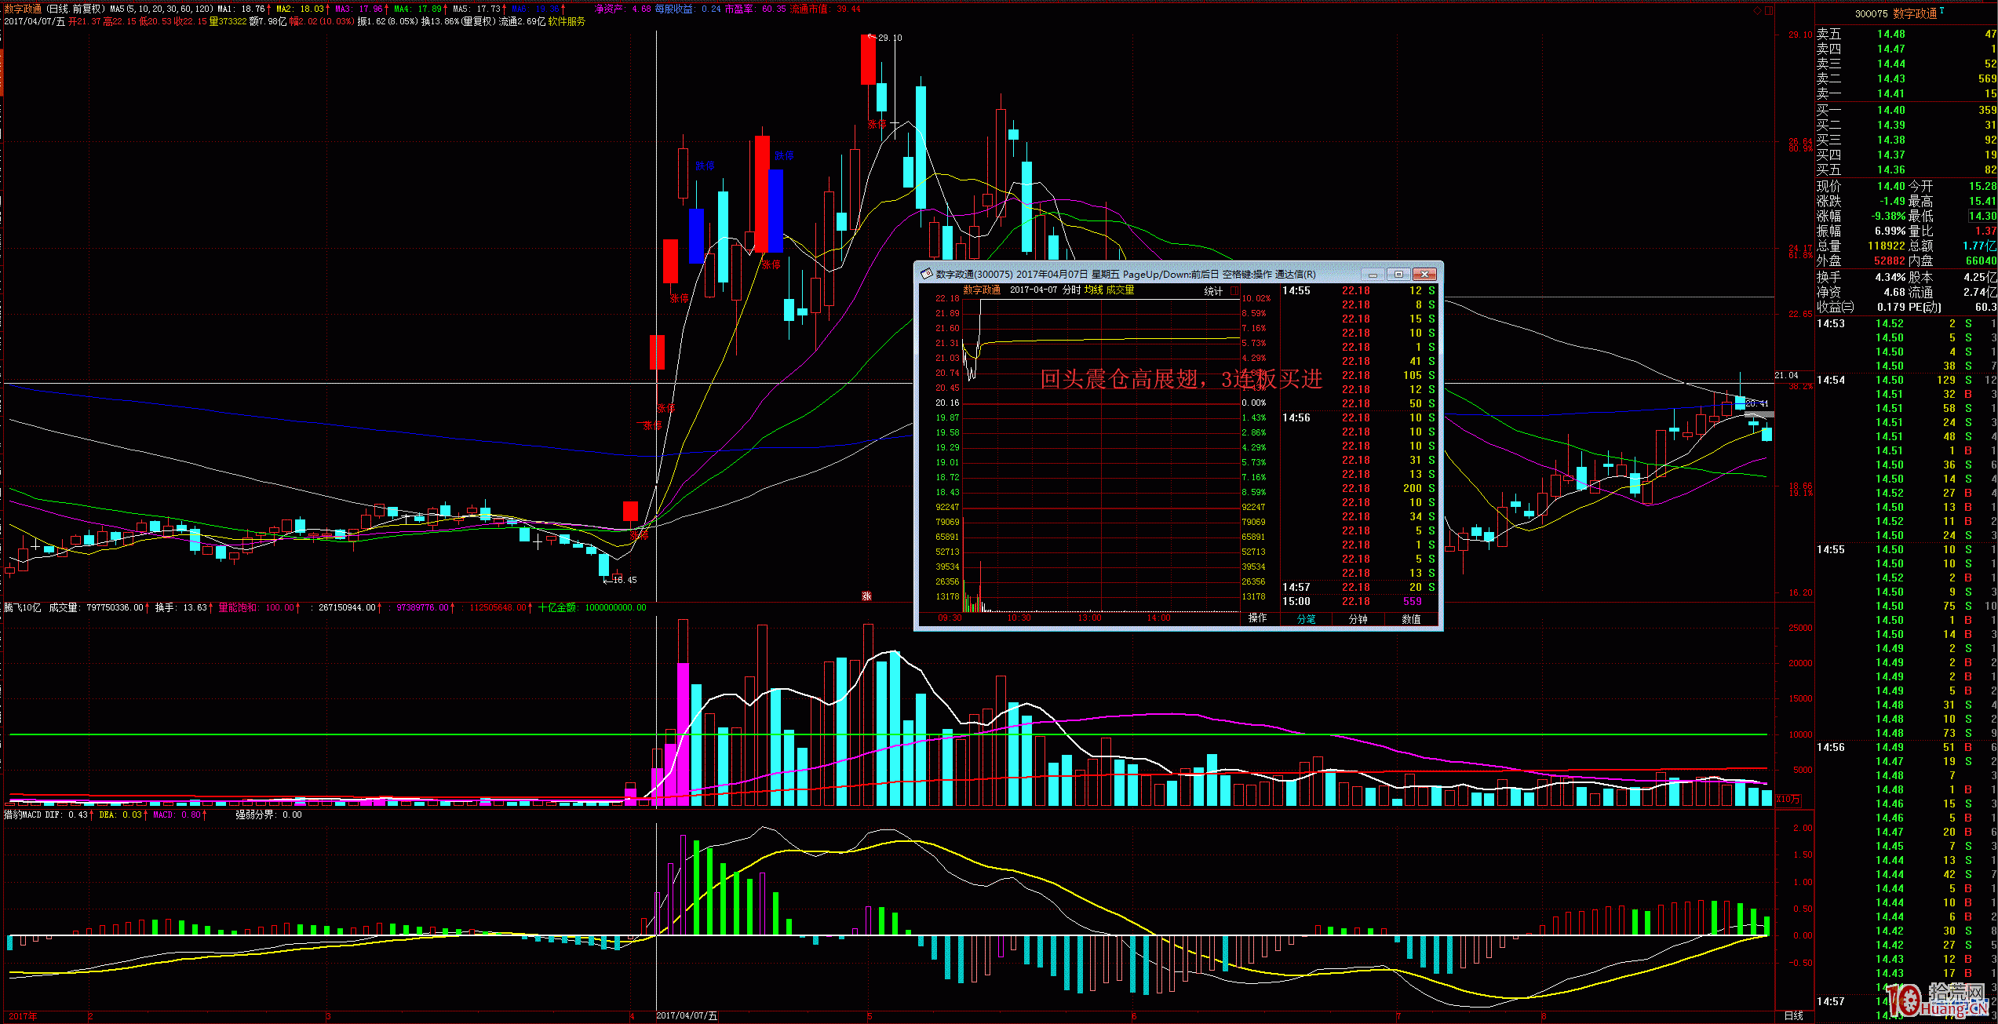Click the 现价 14.40 value

pos(1890,186)
